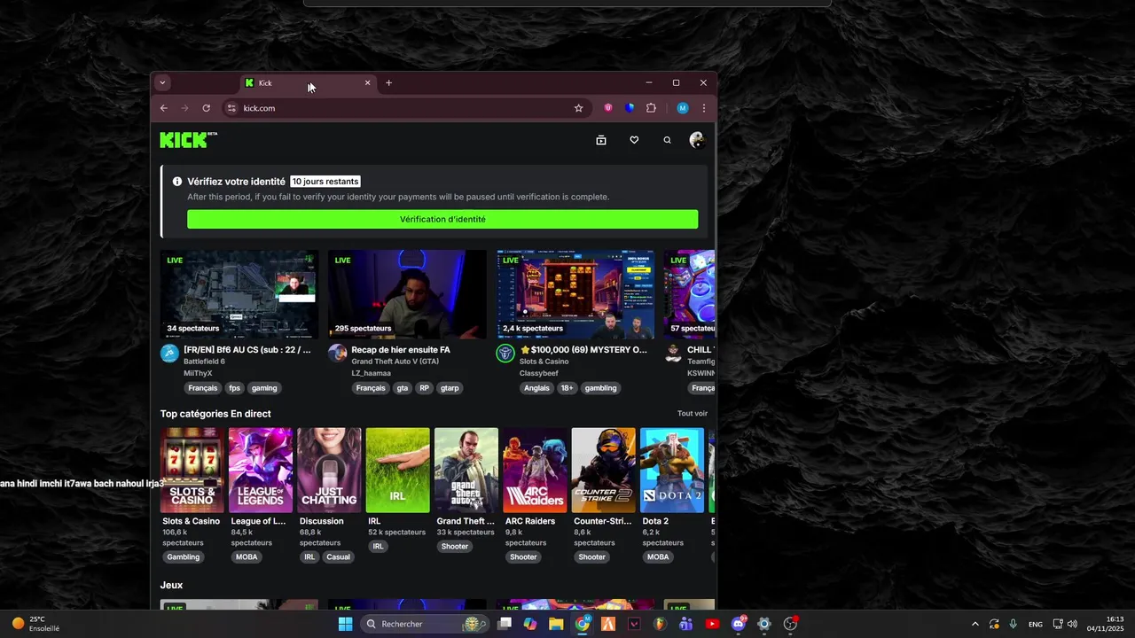Select the 18+ tag
The width and height of the screenshot is (1135, 638).
(x=567, y=388)
